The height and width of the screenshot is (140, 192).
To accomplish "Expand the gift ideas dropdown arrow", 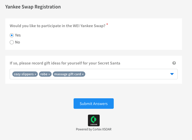I will (x=172, y=74).
